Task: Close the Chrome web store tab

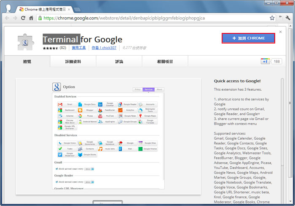Action: tap(69, 9)
